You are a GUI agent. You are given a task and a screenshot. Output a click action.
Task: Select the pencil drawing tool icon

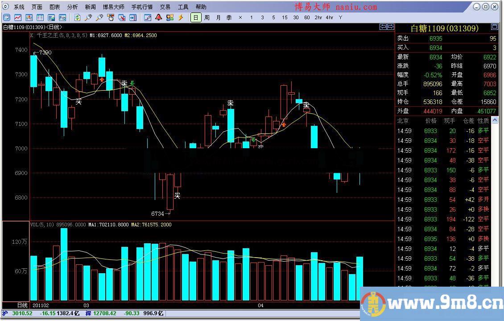(x=148, y=17)
